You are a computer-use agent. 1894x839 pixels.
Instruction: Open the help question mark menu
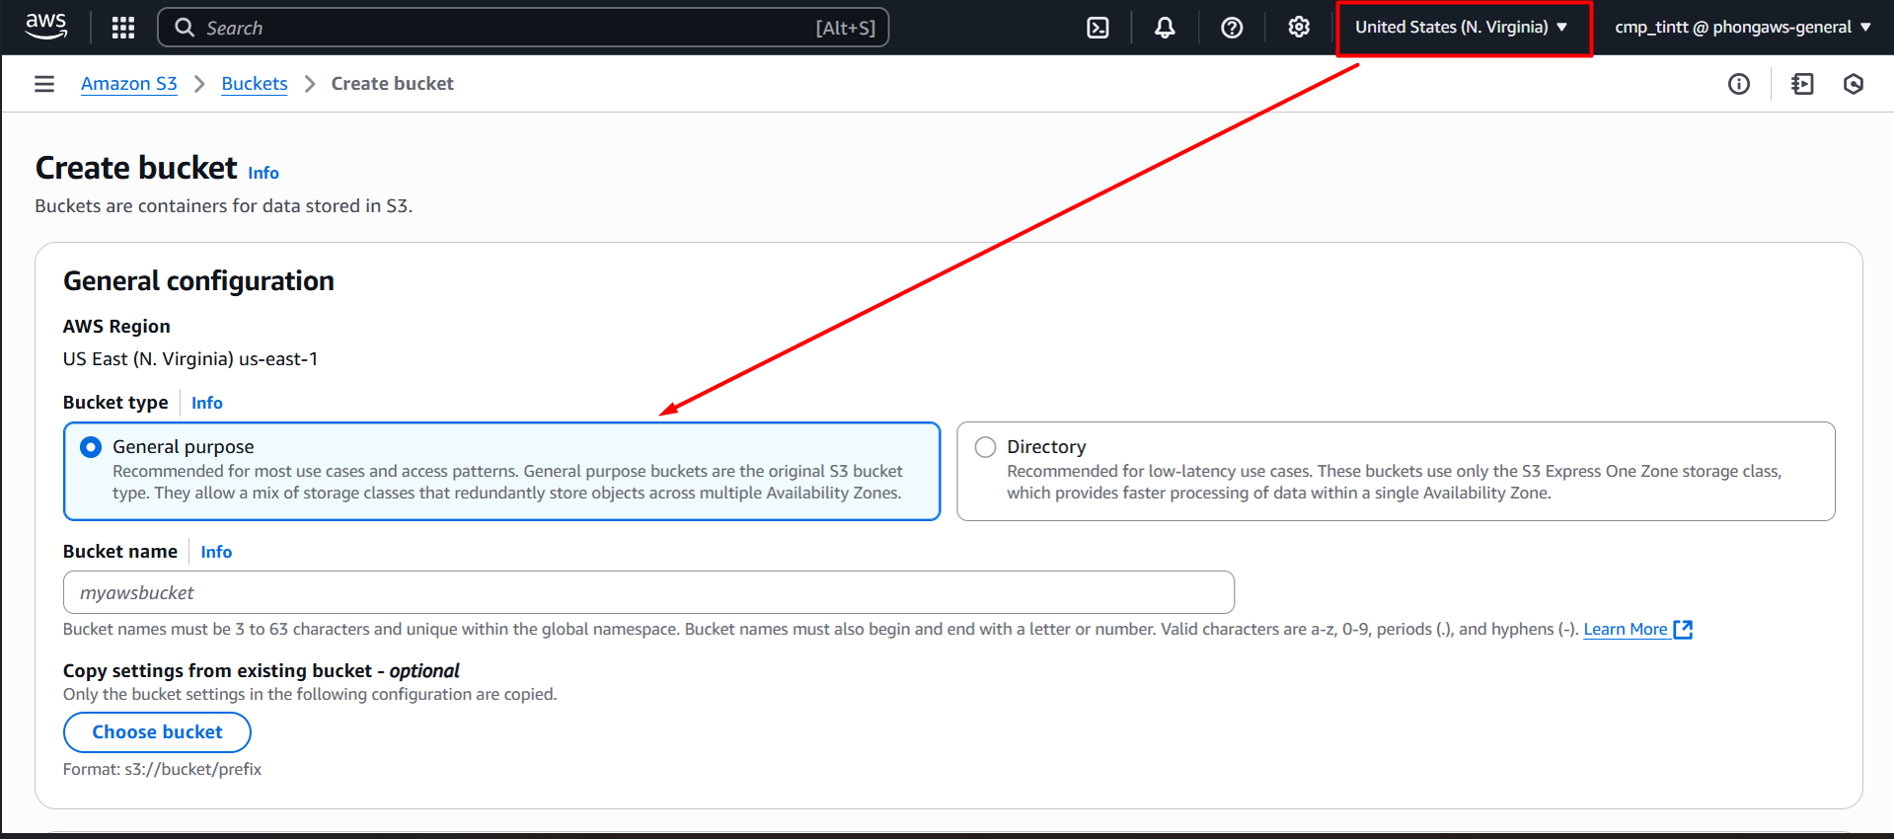(1232, 28)
